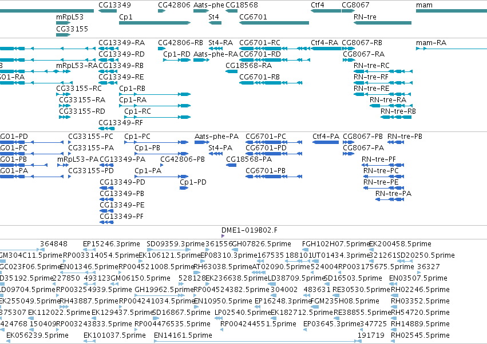Viewport: 487px width, 344px height.
Task: Open the Cp1-RC transcript label
Action: (137, 111)
